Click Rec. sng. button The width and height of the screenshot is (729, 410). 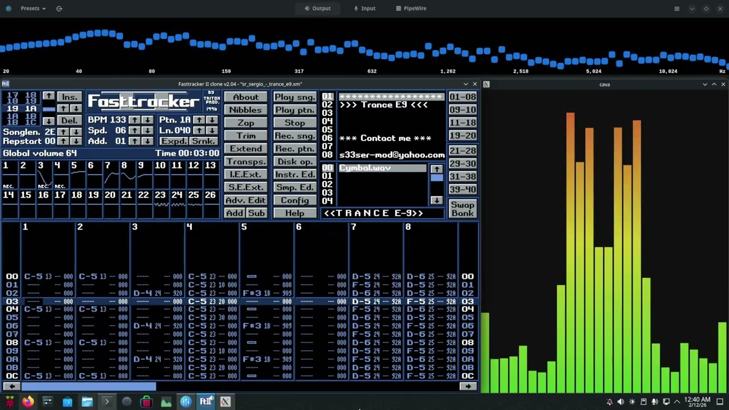[x=295, y=136]
